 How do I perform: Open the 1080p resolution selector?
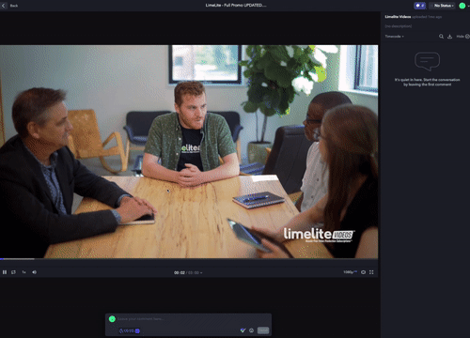click(350, 272)
